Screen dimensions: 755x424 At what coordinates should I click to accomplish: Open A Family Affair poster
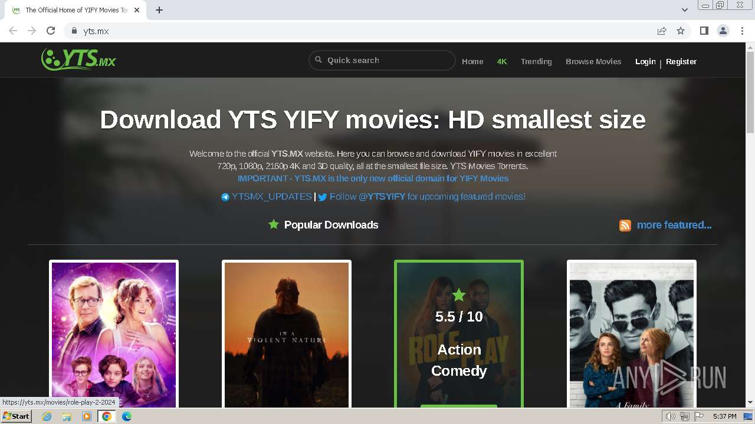[x=632, y=334]
